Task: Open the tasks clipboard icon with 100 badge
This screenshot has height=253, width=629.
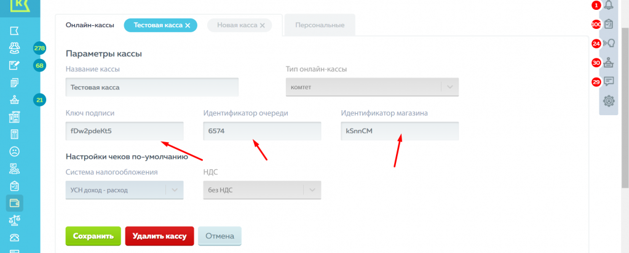Action: pyautogui.click(x=609, y=24)
